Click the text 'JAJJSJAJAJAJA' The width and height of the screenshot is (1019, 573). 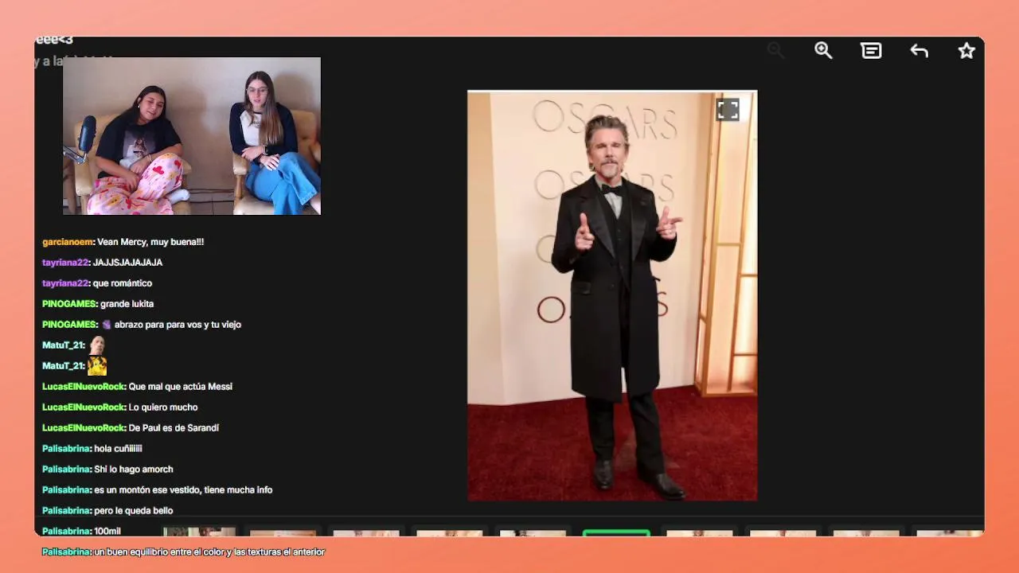point(127,263)
